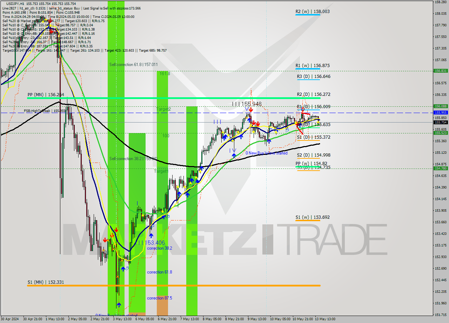The width and height of the screenshot is (449, 323).
Task: Click the current price 155.754 tag
Action: click(x=441, y=123)
